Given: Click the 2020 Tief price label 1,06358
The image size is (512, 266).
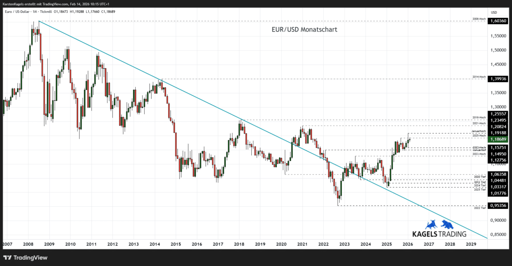Looking at the screenshot, I should [x=497, y=174].
